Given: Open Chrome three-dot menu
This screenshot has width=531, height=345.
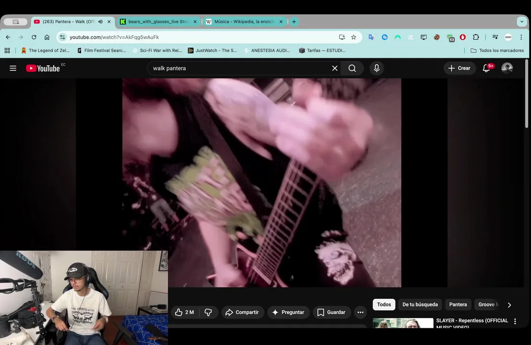Looking at the screenshot, I should click(521, 37).
